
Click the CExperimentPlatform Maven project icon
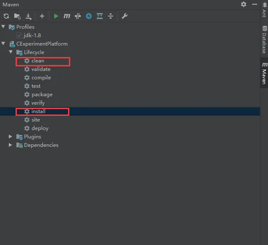(12, 44)
